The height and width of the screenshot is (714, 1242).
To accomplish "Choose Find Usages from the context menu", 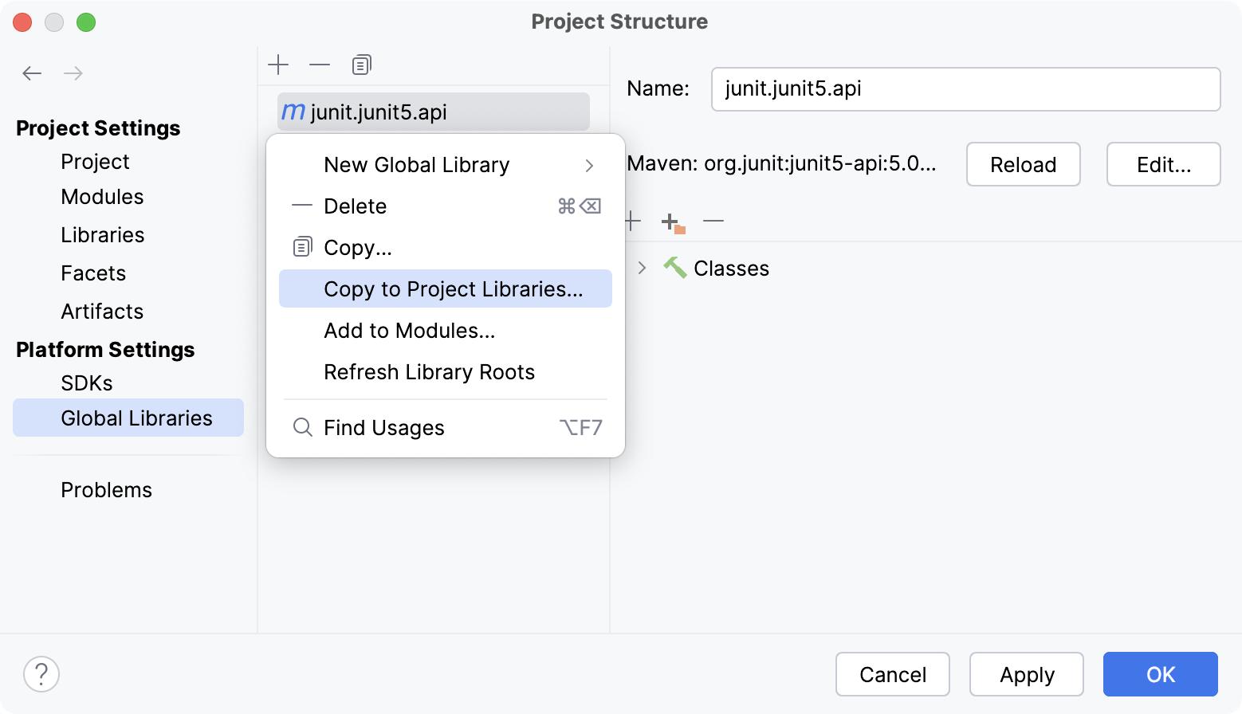I will click(383, 427).
